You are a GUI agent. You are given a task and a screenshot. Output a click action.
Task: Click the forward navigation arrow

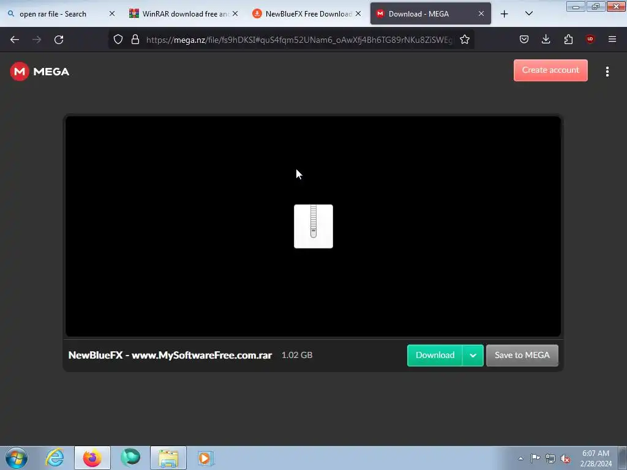pyautogui.click(x=37, y=40)
